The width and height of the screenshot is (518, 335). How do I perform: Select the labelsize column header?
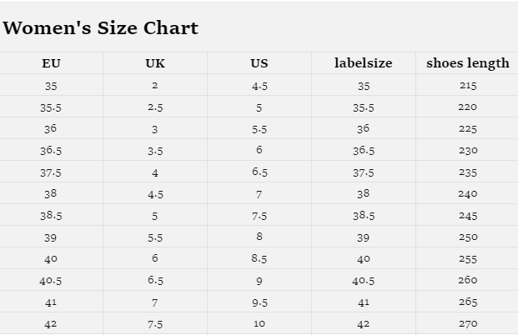[x=363, y=63]
